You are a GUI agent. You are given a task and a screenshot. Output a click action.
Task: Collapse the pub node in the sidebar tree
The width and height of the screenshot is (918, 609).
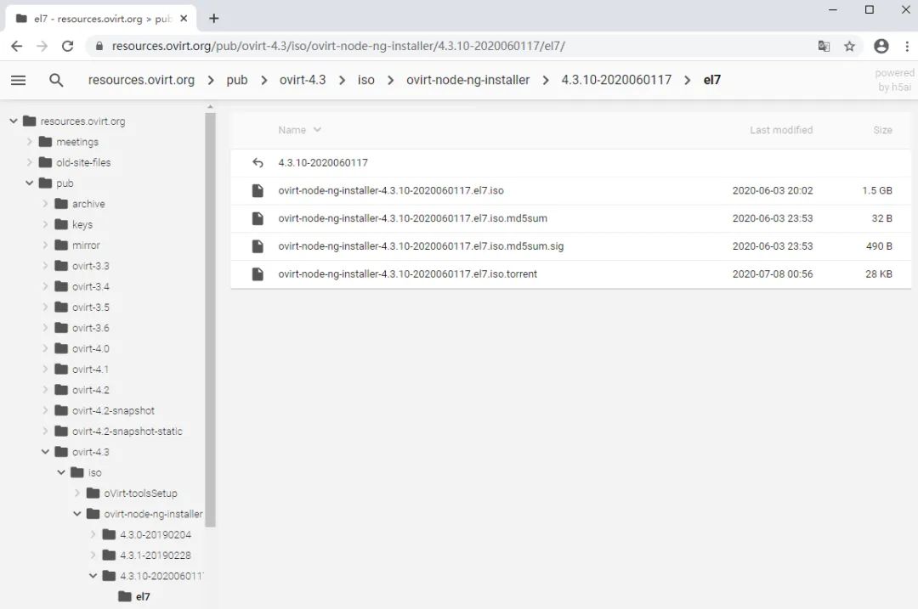[29, 183]
